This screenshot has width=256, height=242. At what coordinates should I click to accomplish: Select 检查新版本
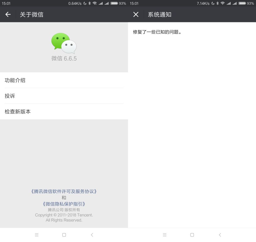pyautogui.click(x=64, y=112)
